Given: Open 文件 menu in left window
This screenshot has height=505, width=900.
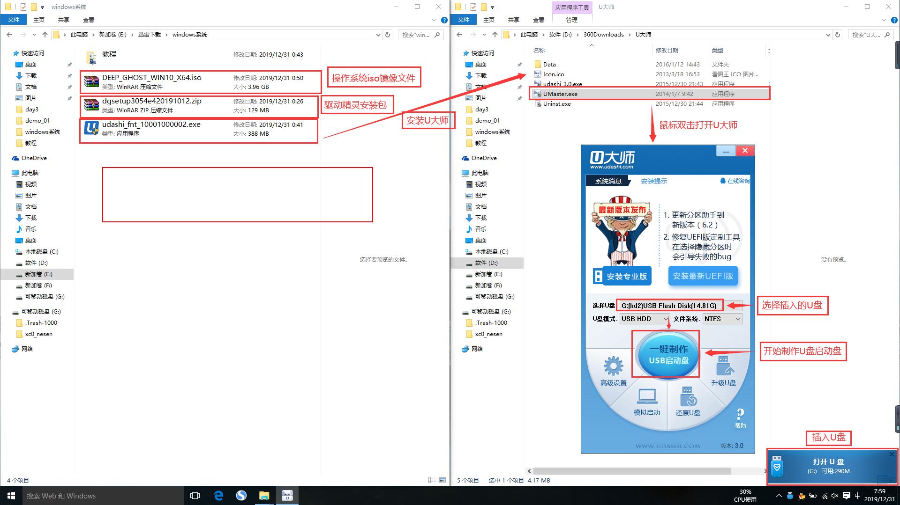Looking at the screenshot, I should coord(14,20).
